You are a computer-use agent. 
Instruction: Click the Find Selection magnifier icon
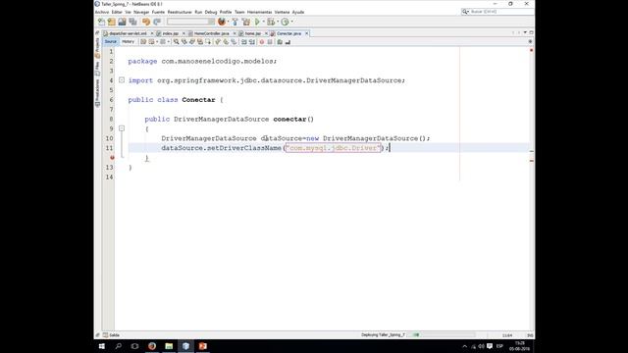[177, 41]
